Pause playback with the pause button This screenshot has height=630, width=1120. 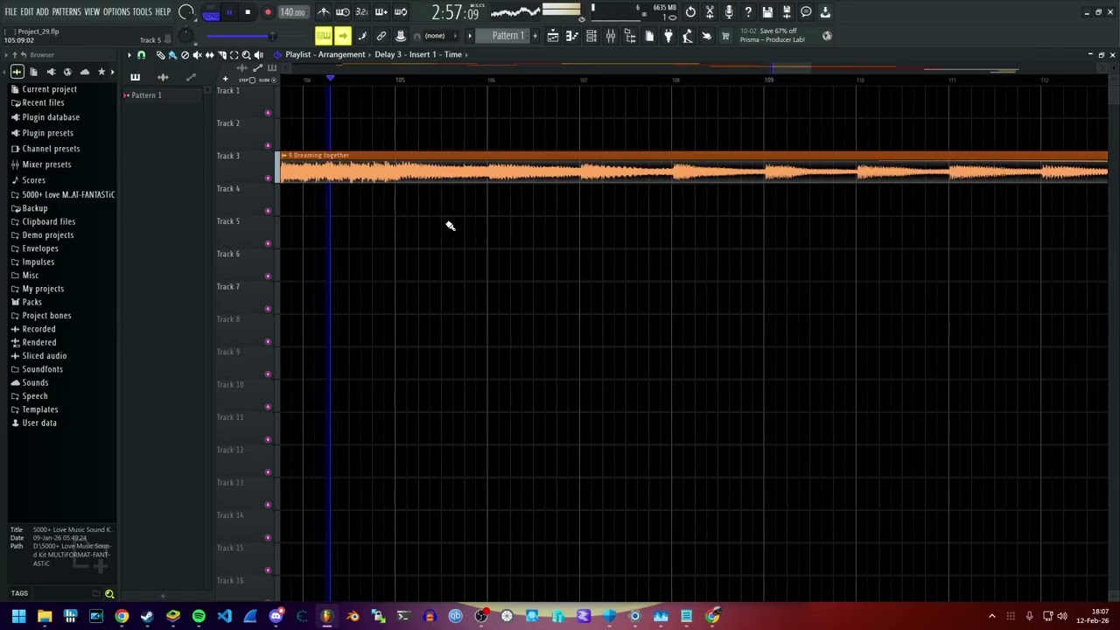coord(229,12)
